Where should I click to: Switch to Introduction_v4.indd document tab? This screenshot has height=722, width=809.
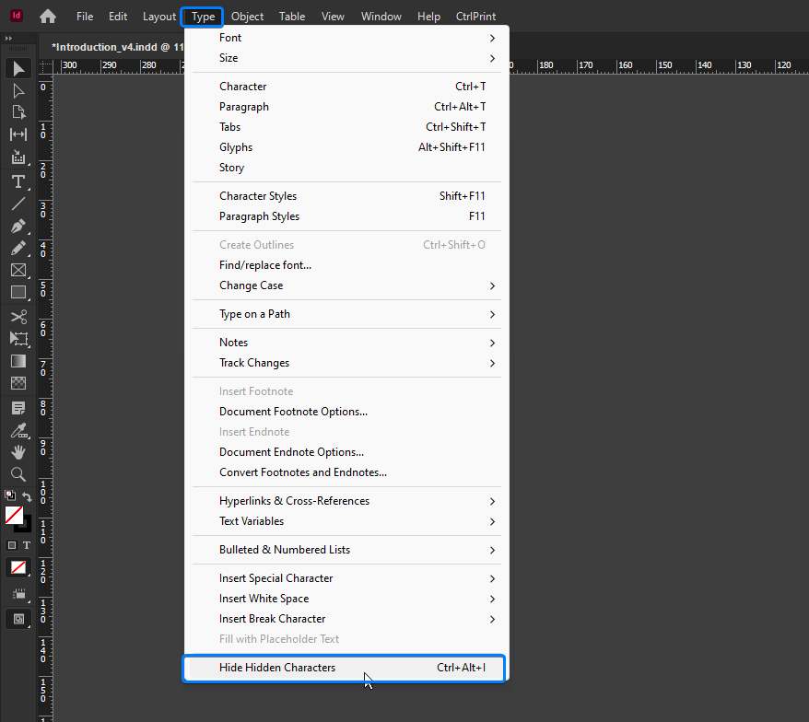112,47
